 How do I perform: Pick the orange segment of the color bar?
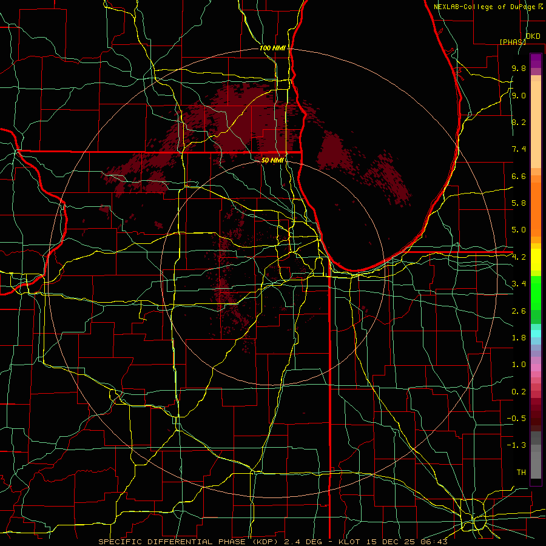536,209
